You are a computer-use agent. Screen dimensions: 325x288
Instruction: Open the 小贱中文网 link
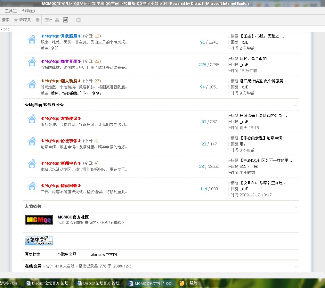coord(67,254)
